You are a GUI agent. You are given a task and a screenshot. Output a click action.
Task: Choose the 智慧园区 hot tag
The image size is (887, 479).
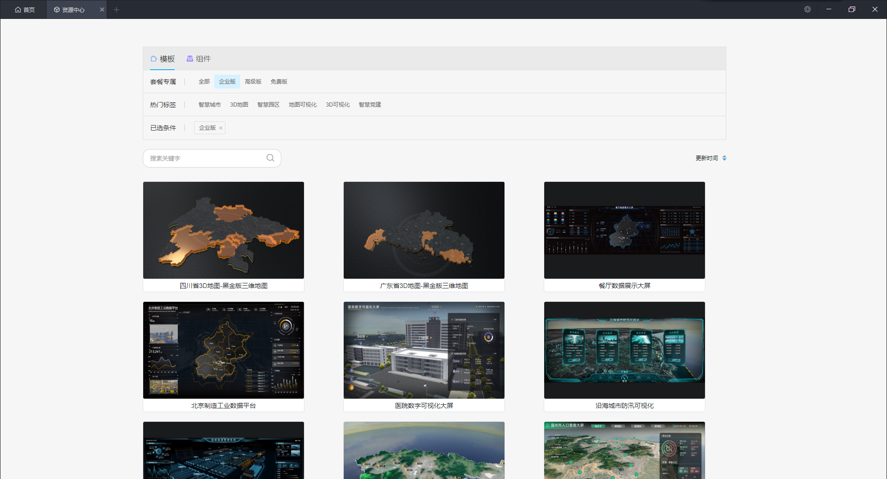point(268,105)
